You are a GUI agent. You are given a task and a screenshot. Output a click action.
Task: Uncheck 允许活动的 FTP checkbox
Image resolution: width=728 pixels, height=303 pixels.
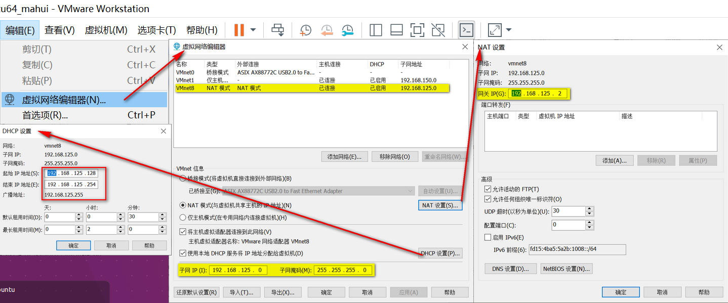point(488,189)
